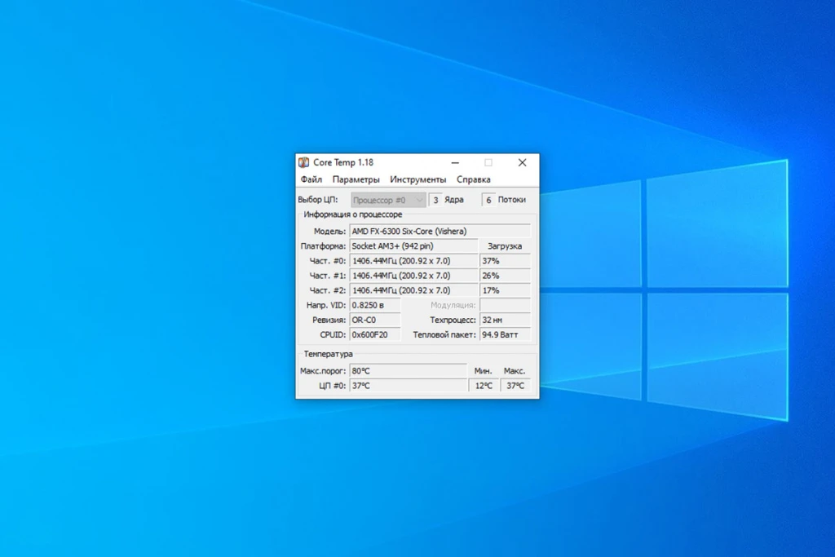This screenshot has width=835, height=557.
Task: Click the ЦП #0 maximum temperature cell
Action: coord(515,386)
